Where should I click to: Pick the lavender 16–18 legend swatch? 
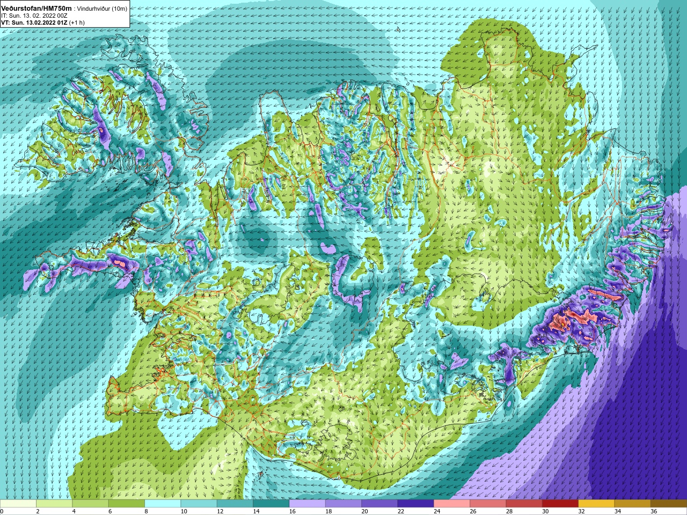[307, 504]
